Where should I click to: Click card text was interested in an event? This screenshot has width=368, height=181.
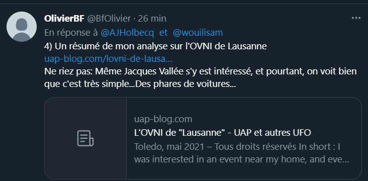(x=203, y=160)
